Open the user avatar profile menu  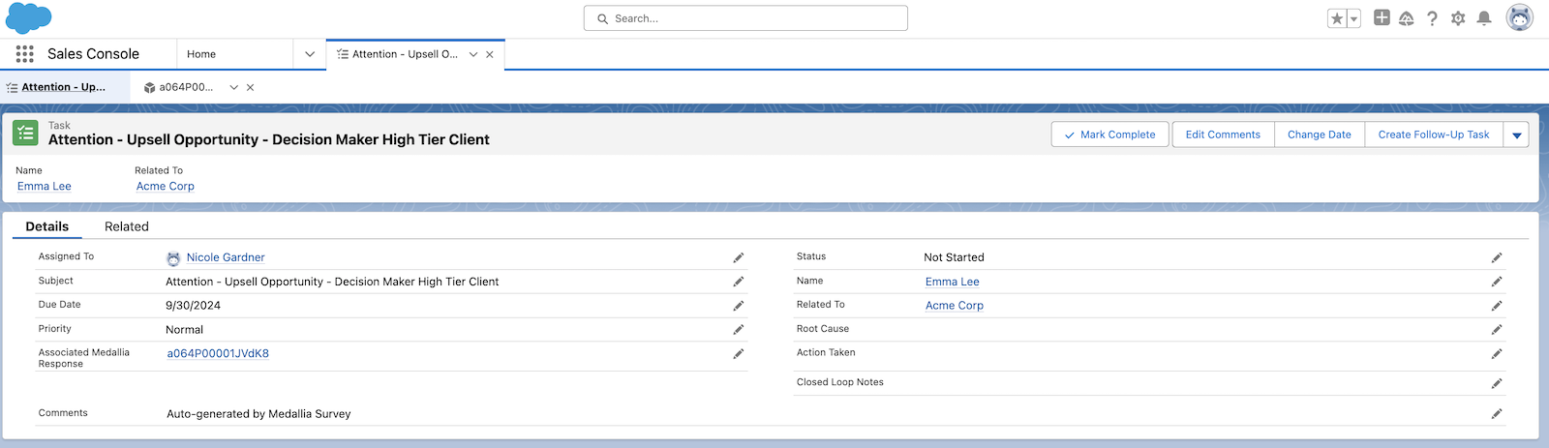(1520, 18)
